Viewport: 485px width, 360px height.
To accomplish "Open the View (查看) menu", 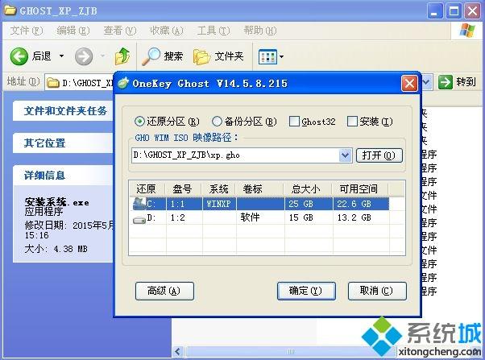I will tap(120, 31).
